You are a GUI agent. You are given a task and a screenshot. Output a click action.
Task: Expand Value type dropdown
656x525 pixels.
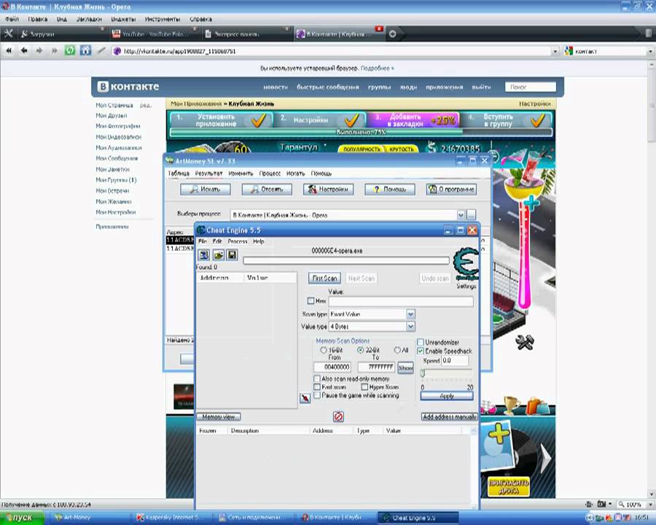[410, 326]
